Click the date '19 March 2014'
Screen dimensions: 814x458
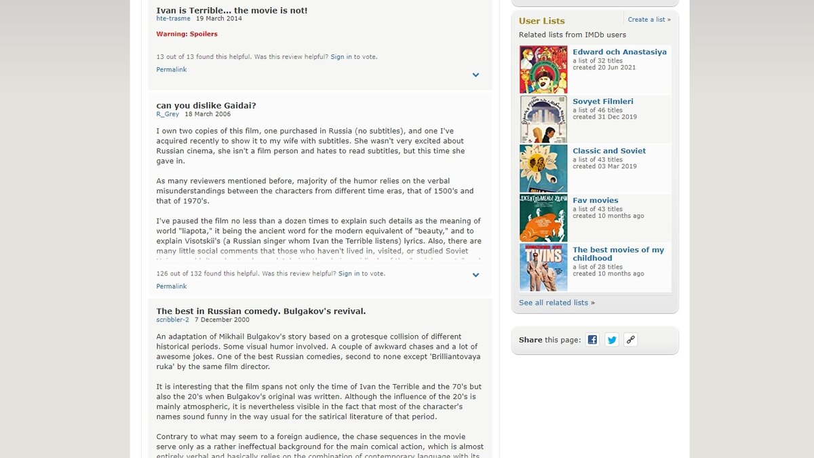pos(219,18)
